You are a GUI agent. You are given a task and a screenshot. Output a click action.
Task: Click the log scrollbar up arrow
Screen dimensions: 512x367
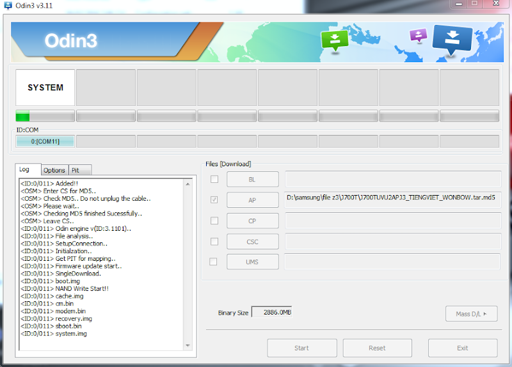click(188, 184)
